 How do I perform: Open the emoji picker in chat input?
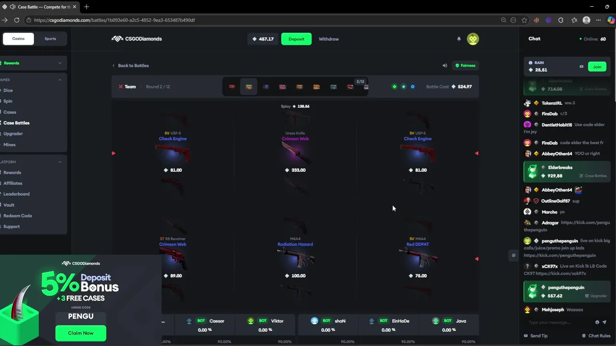[x=597, y=322]
